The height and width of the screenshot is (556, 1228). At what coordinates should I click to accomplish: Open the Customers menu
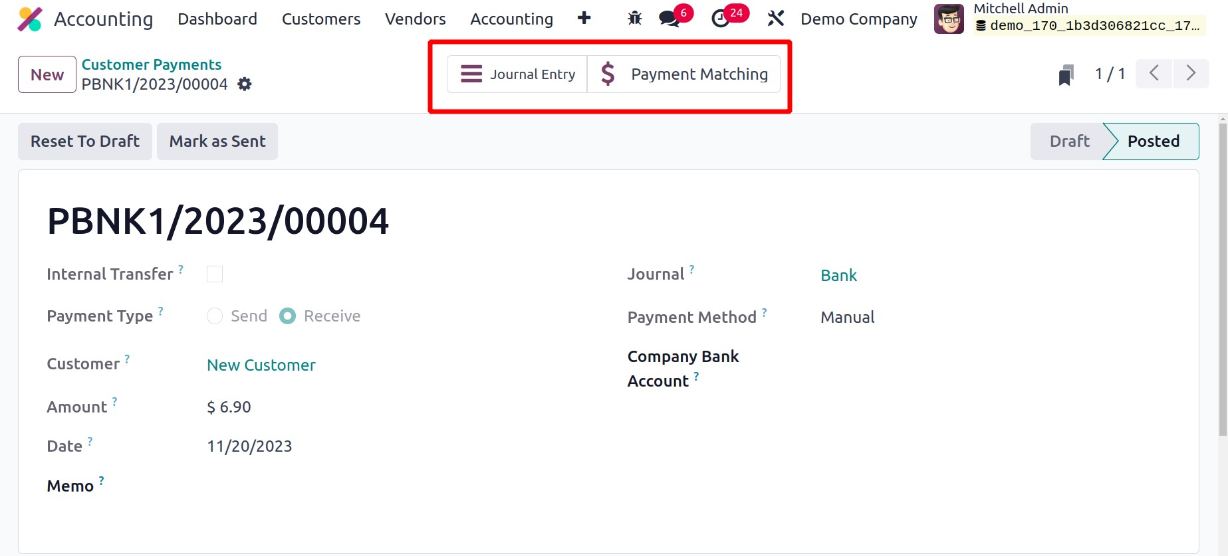(x=321, y=19)
